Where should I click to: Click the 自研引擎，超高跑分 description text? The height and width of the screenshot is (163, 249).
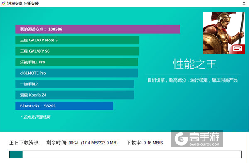click(x=193, y=80)
